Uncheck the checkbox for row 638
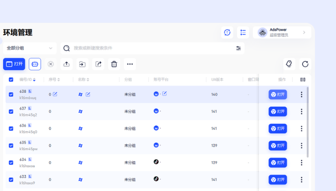Viewport: 336px width, 191px height. (11, 94)
